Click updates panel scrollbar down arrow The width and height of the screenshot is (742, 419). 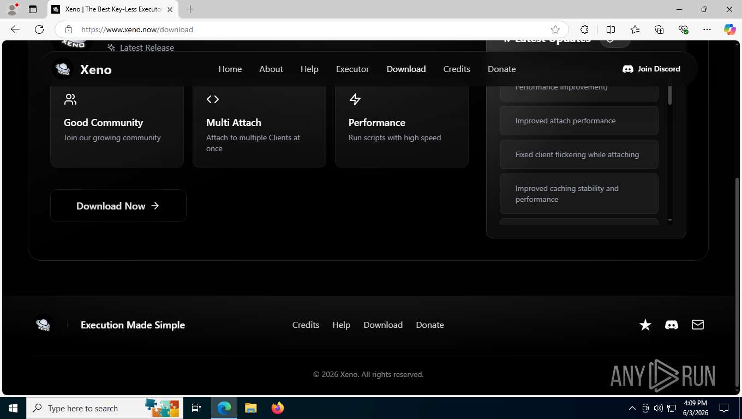(x=670, y=221)
